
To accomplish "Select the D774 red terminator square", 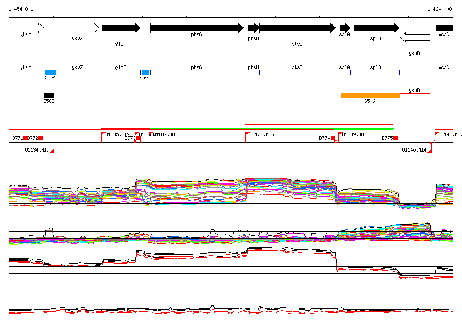I will pyautogui.click(x=333, y=138).
